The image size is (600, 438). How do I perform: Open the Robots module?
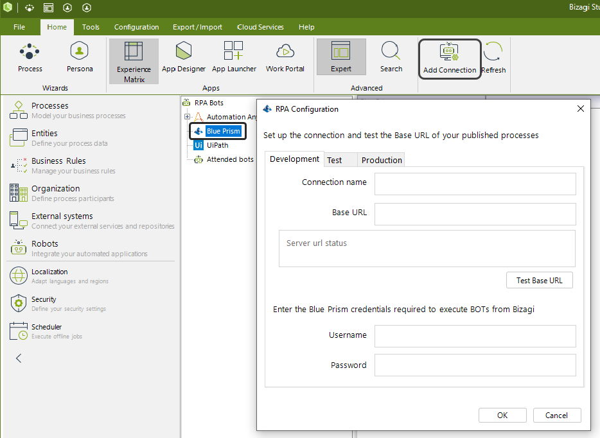(x=78, y=249)
